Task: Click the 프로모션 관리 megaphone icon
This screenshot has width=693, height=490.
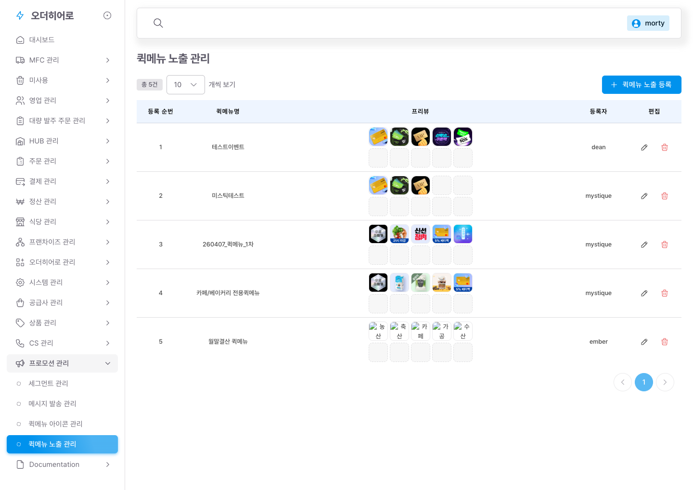Action: click(x=20, y=363)
